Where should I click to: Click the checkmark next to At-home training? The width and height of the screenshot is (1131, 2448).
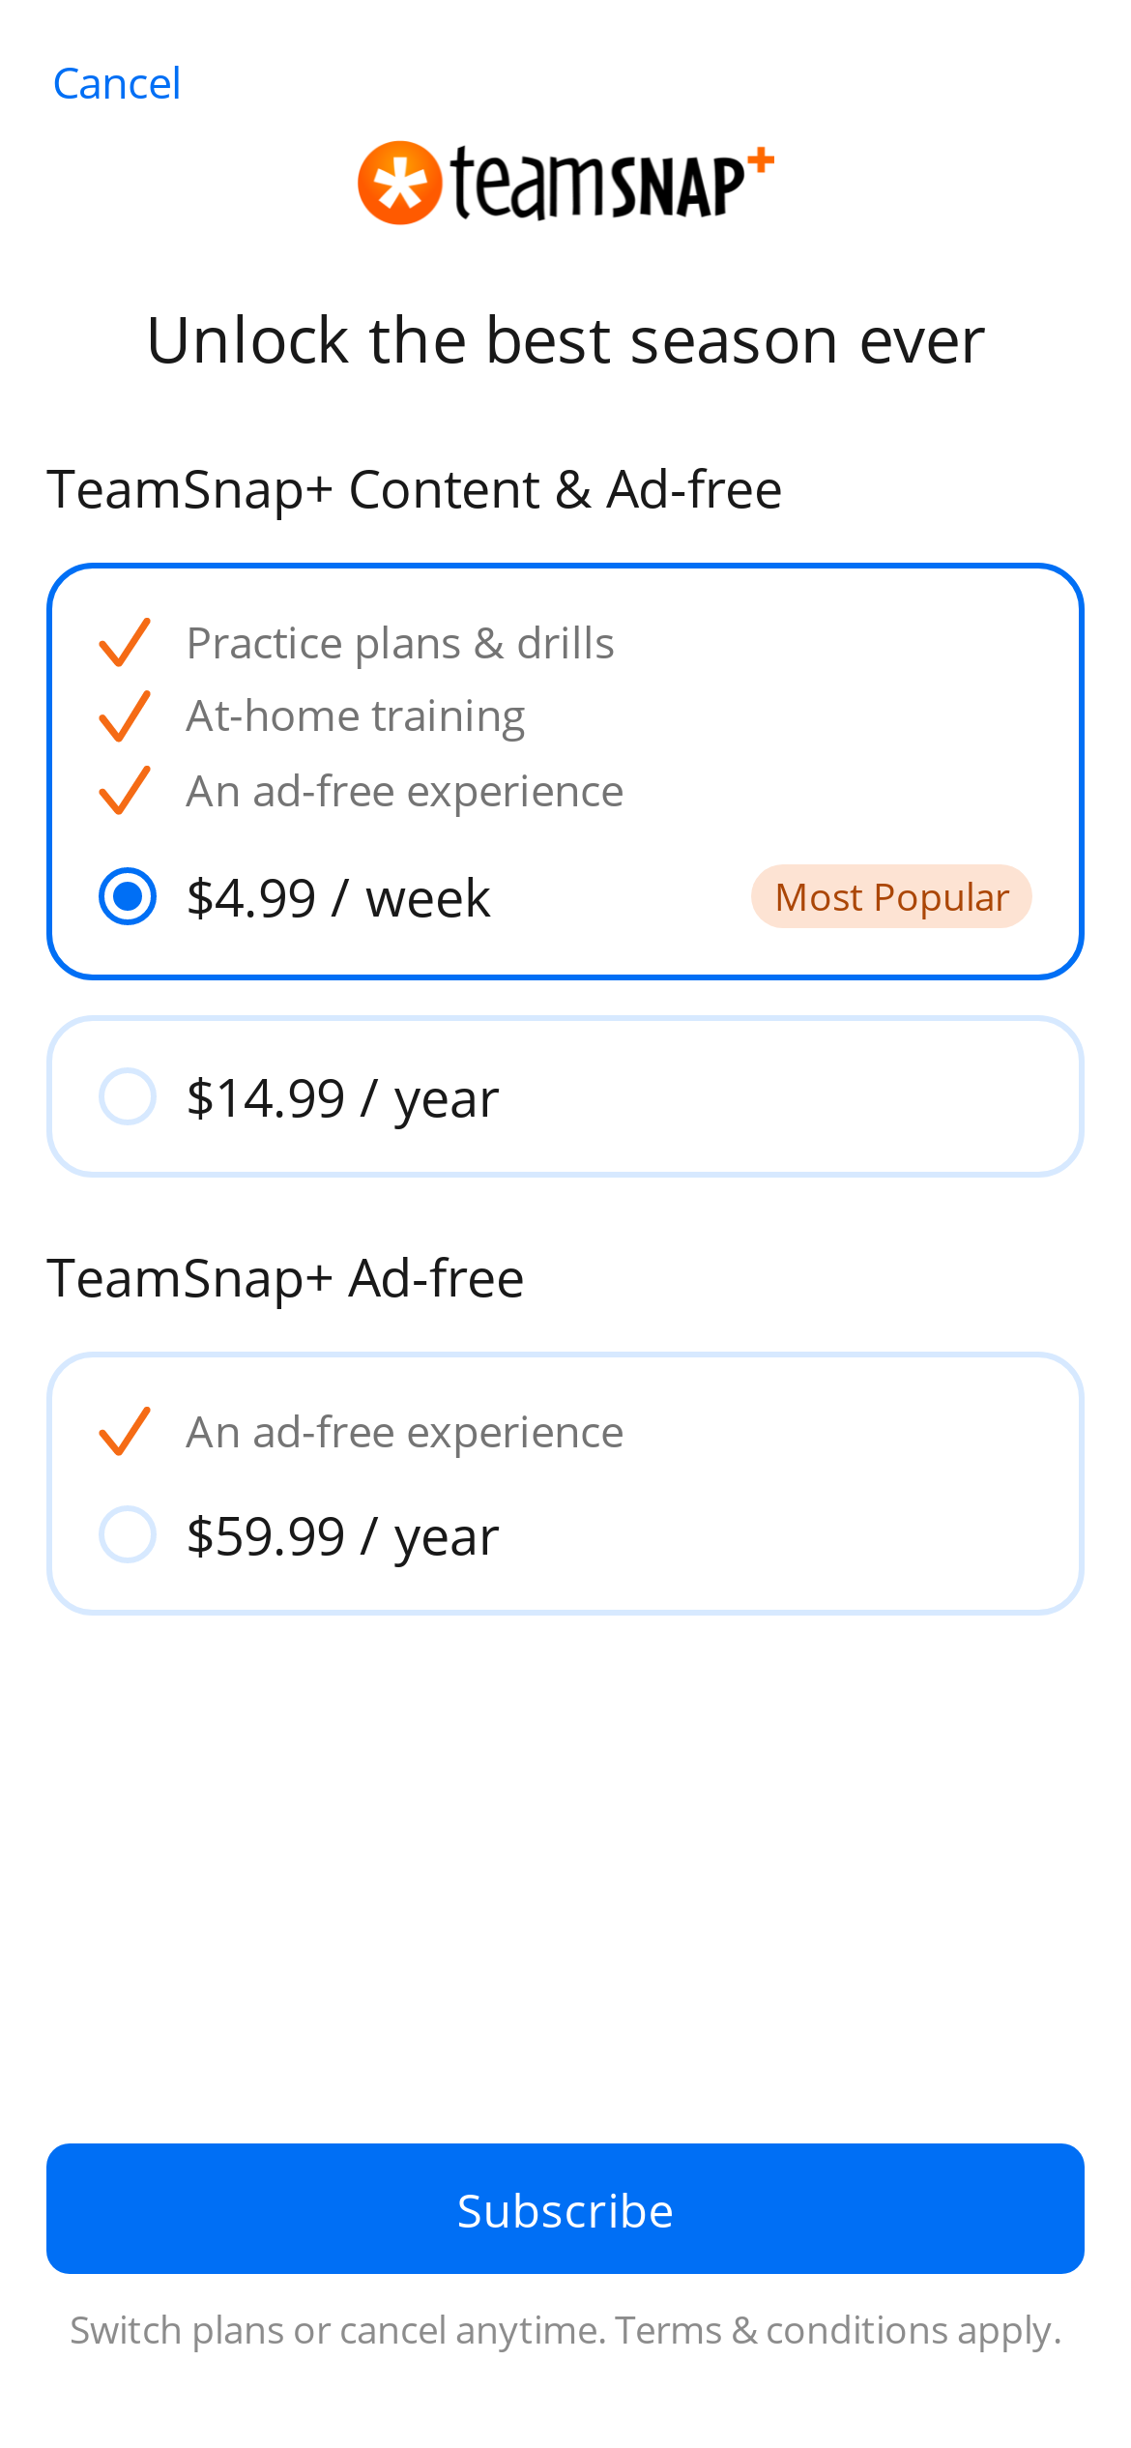pos(125,716)
